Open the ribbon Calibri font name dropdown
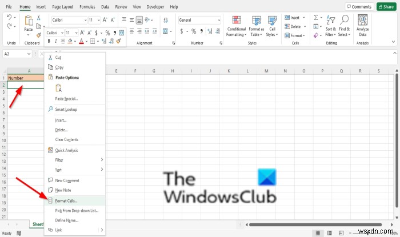 (x=86, y=20)
